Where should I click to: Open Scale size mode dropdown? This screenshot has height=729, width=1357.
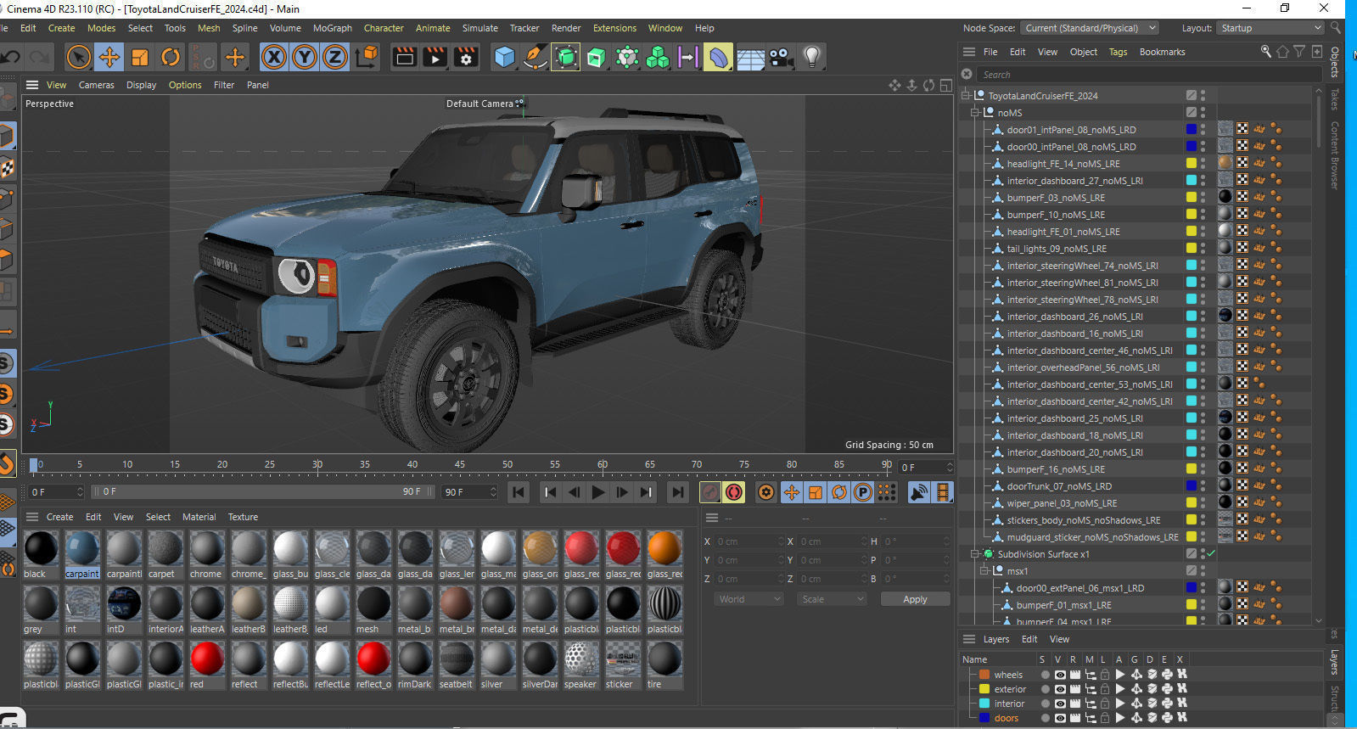point(832,599)
